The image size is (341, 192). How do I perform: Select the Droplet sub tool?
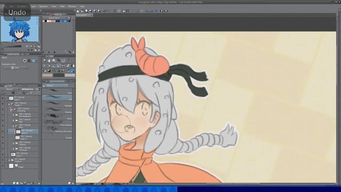(x=57, y=136)
